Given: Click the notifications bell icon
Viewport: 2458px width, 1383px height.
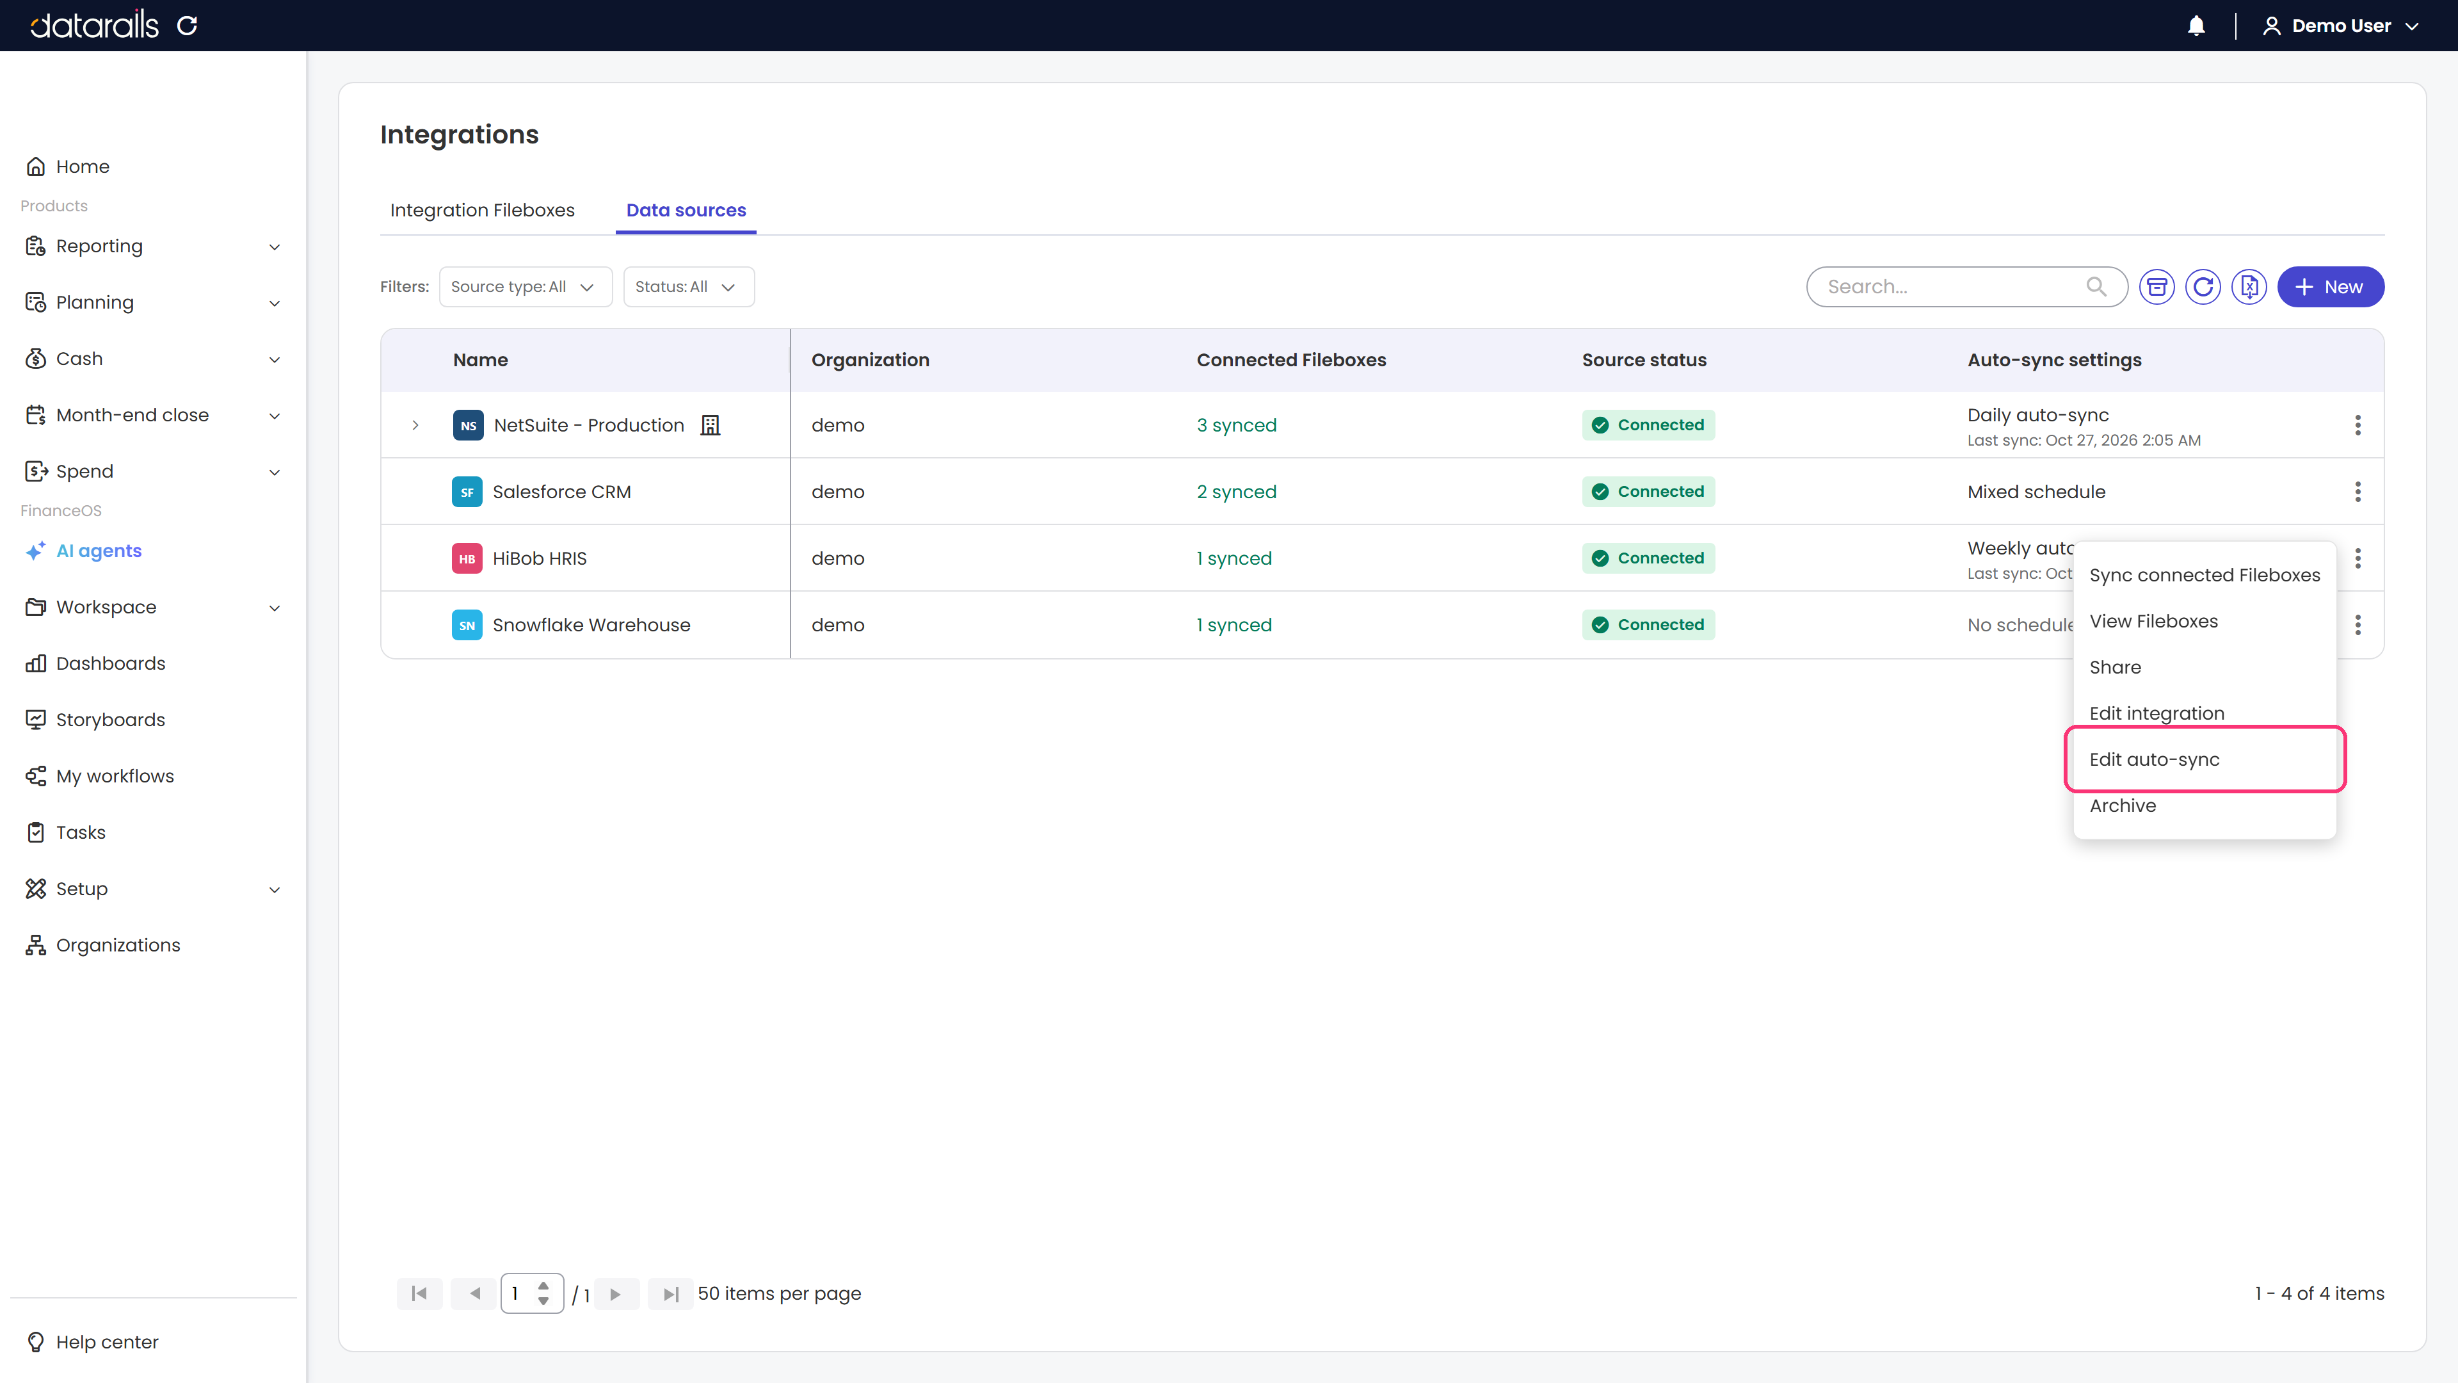Looking at the screenshot, I should tap(2196, 26).
